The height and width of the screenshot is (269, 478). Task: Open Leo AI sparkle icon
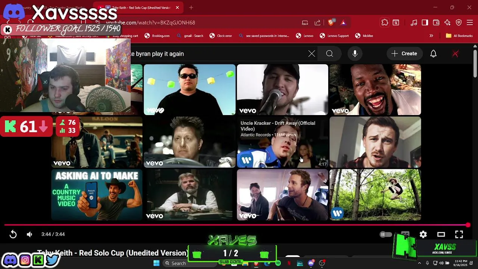[447, 22]
